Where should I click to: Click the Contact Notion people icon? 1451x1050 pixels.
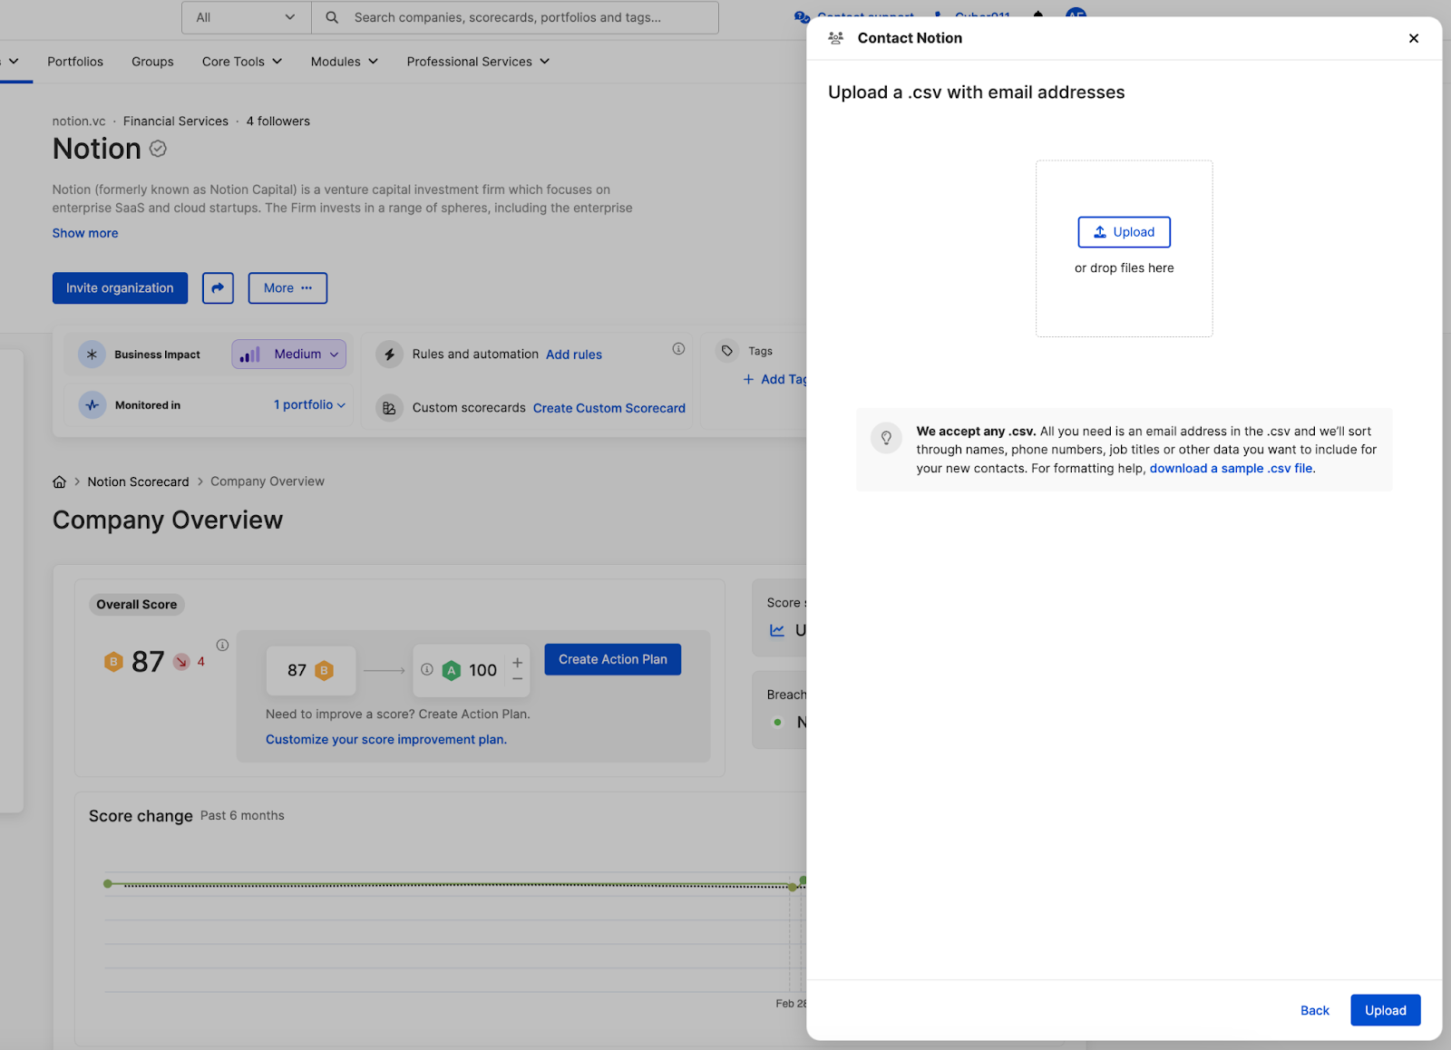point(836,38)
